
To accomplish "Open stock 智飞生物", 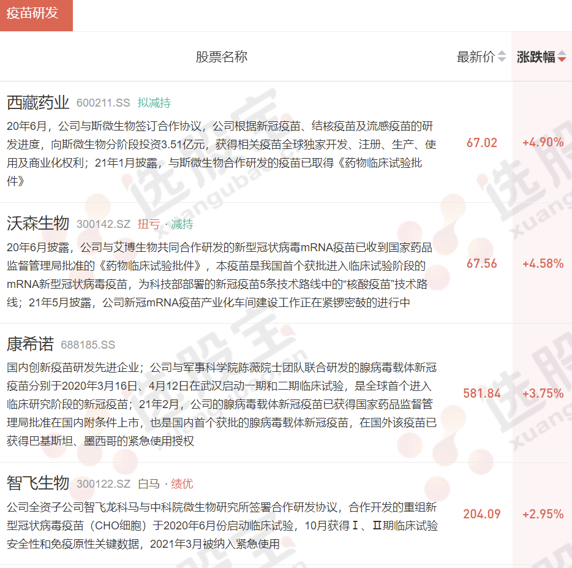I will pos(38,483).
